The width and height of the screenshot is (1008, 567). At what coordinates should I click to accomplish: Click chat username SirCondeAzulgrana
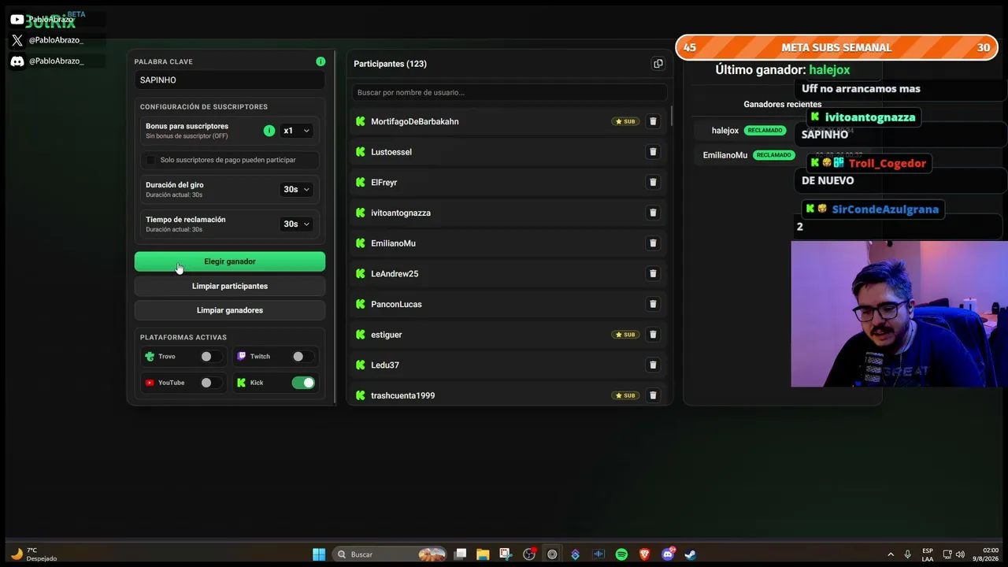pos(885,209)
